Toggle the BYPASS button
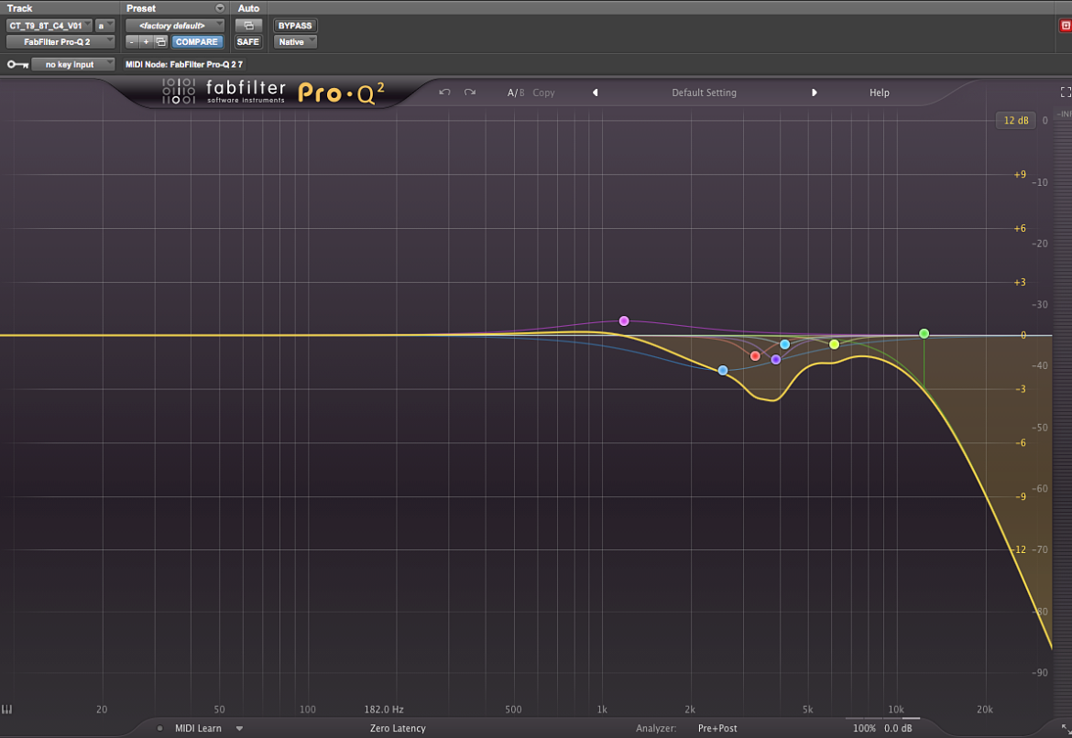Image resolution: width=1072 pixels, height=738 pixels. (x=295, y=26)
